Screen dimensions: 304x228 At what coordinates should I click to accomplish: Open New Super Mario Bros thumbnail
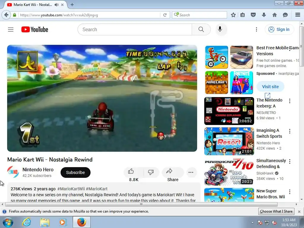229,195
